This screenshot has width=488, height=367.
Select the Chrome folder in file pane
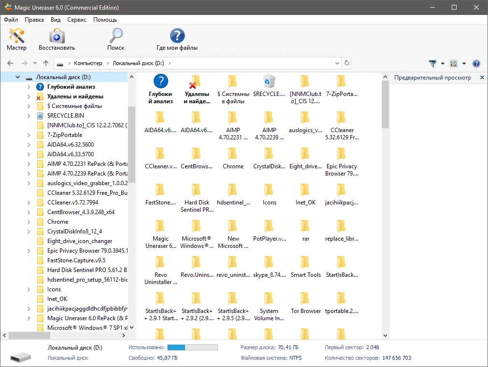(233, 158)
